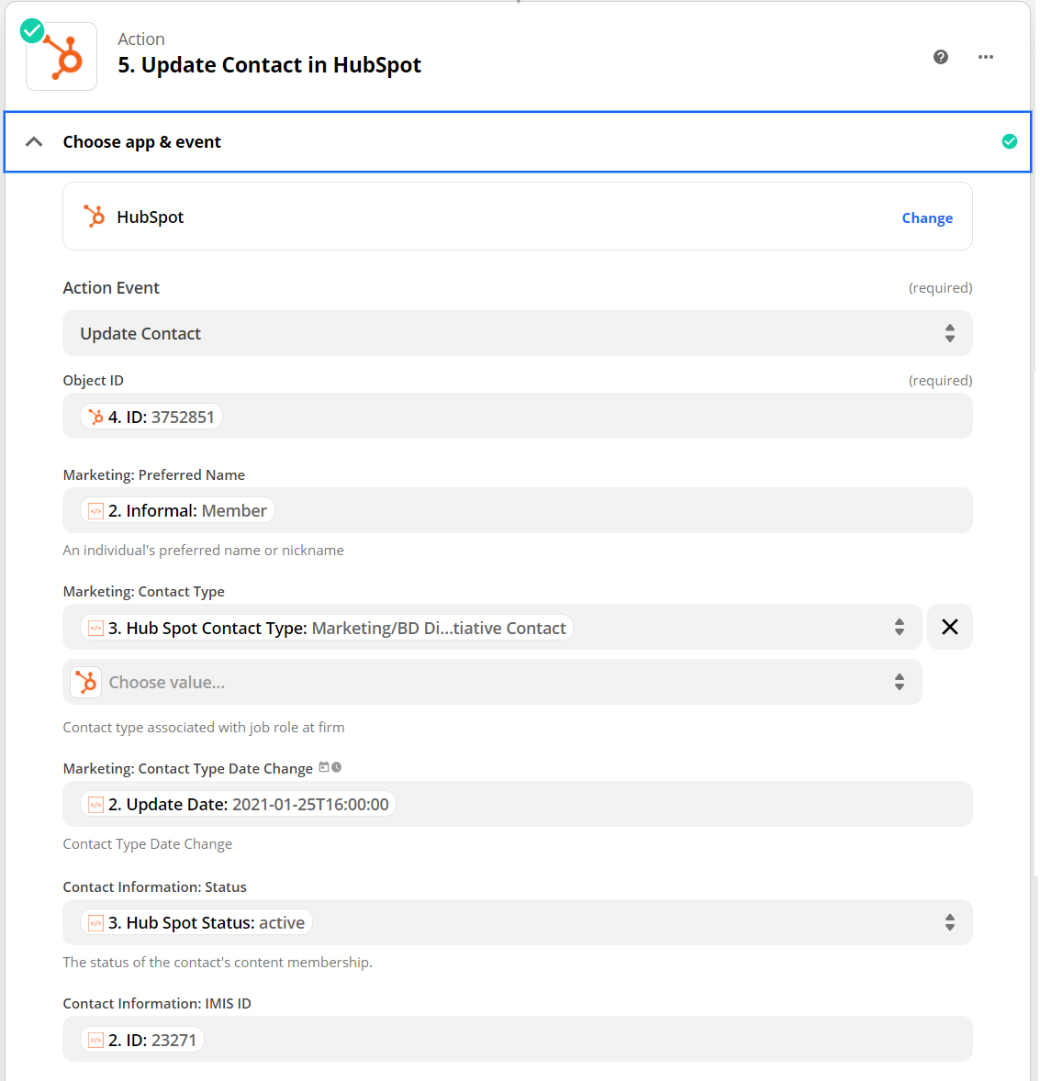Open the Hub Spot Status selector stepper
1040x1081 pixels.
[949, 922]
